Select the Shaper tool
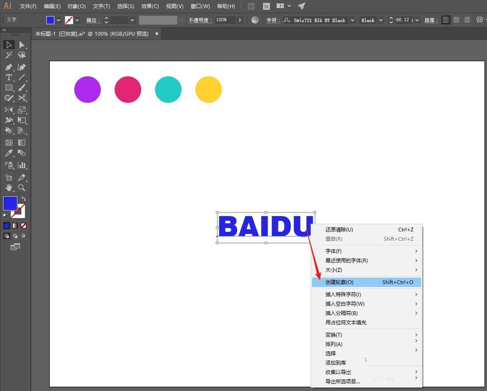Image resolution: width=487 pixels, height=391 pixels. pyautogui.click(x=9, y=98)
